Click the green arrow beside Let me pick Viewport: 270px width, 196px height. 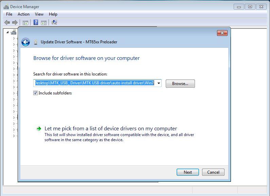pyautogui.click(x=39, y=129)
